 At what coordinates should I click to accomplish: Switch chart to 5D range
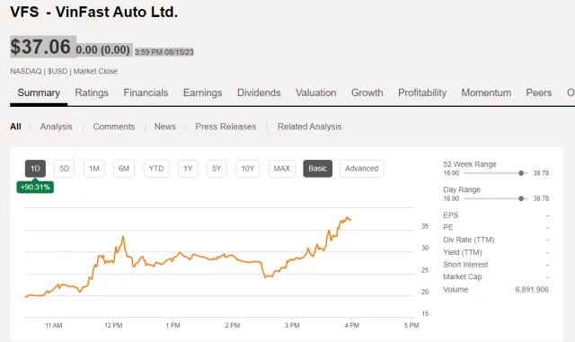click(x=64, y=169)
